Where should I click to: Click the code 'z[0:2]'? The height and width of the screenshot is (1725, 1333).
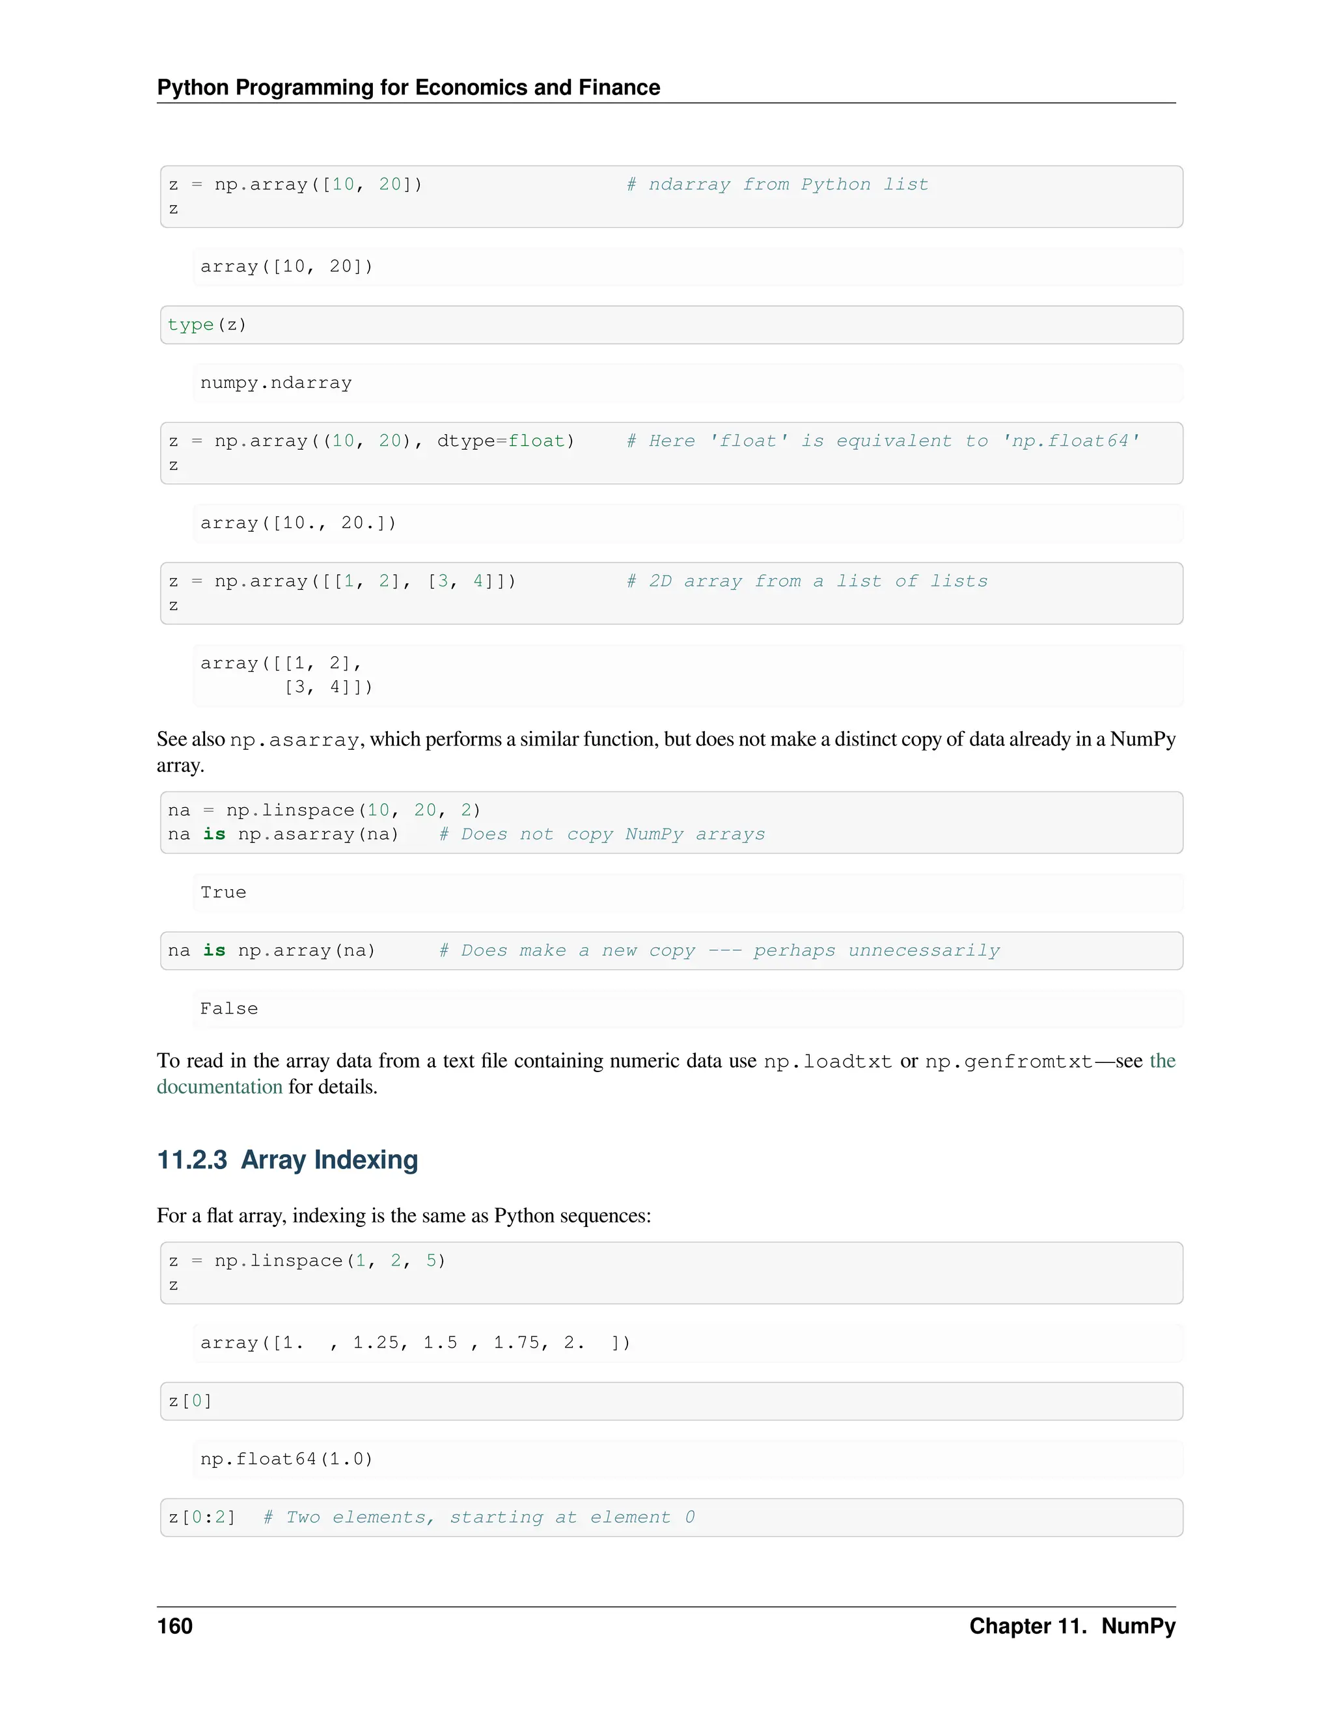[x=202, y=1517]
